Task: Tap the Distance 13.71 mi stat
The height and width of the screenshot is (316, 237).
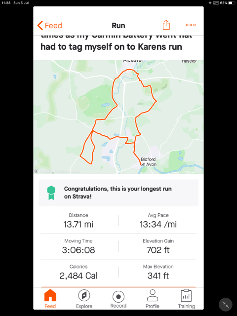Action: tap(79, 221)
